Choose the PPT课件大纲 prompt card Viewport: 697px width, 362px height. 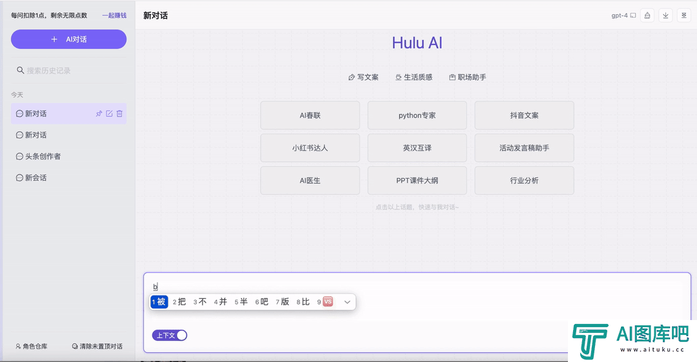click(417, 180)
